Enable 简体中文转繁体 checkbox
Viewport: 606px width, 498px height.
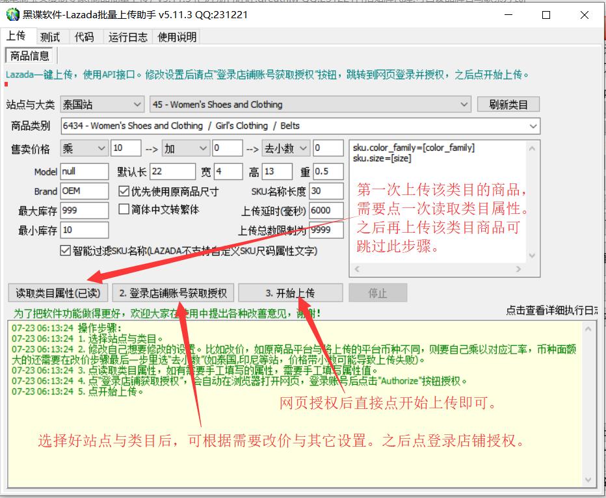pyautogui.click(x=124, y=209)
